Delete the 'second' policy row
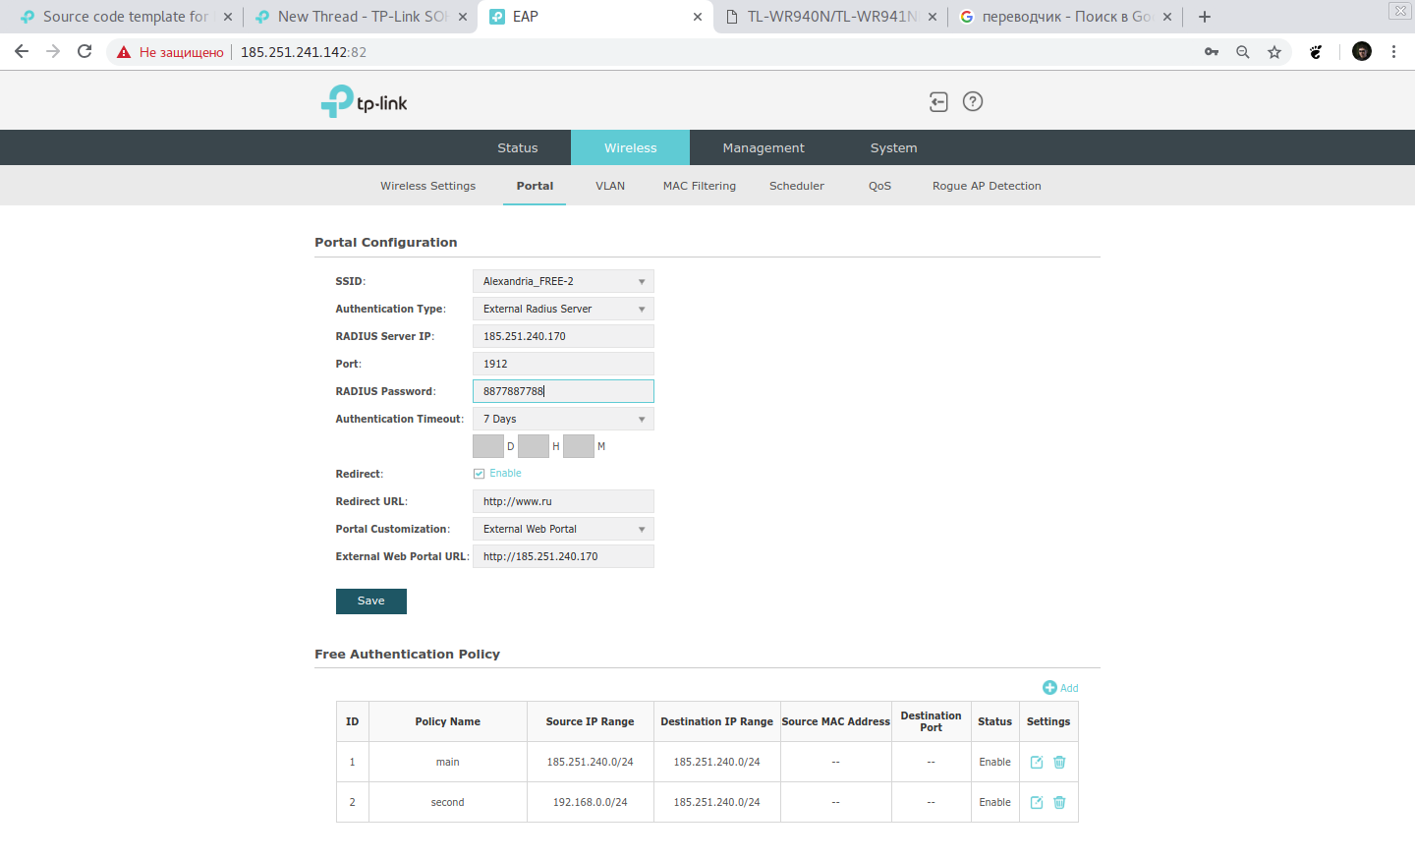 1059,802
